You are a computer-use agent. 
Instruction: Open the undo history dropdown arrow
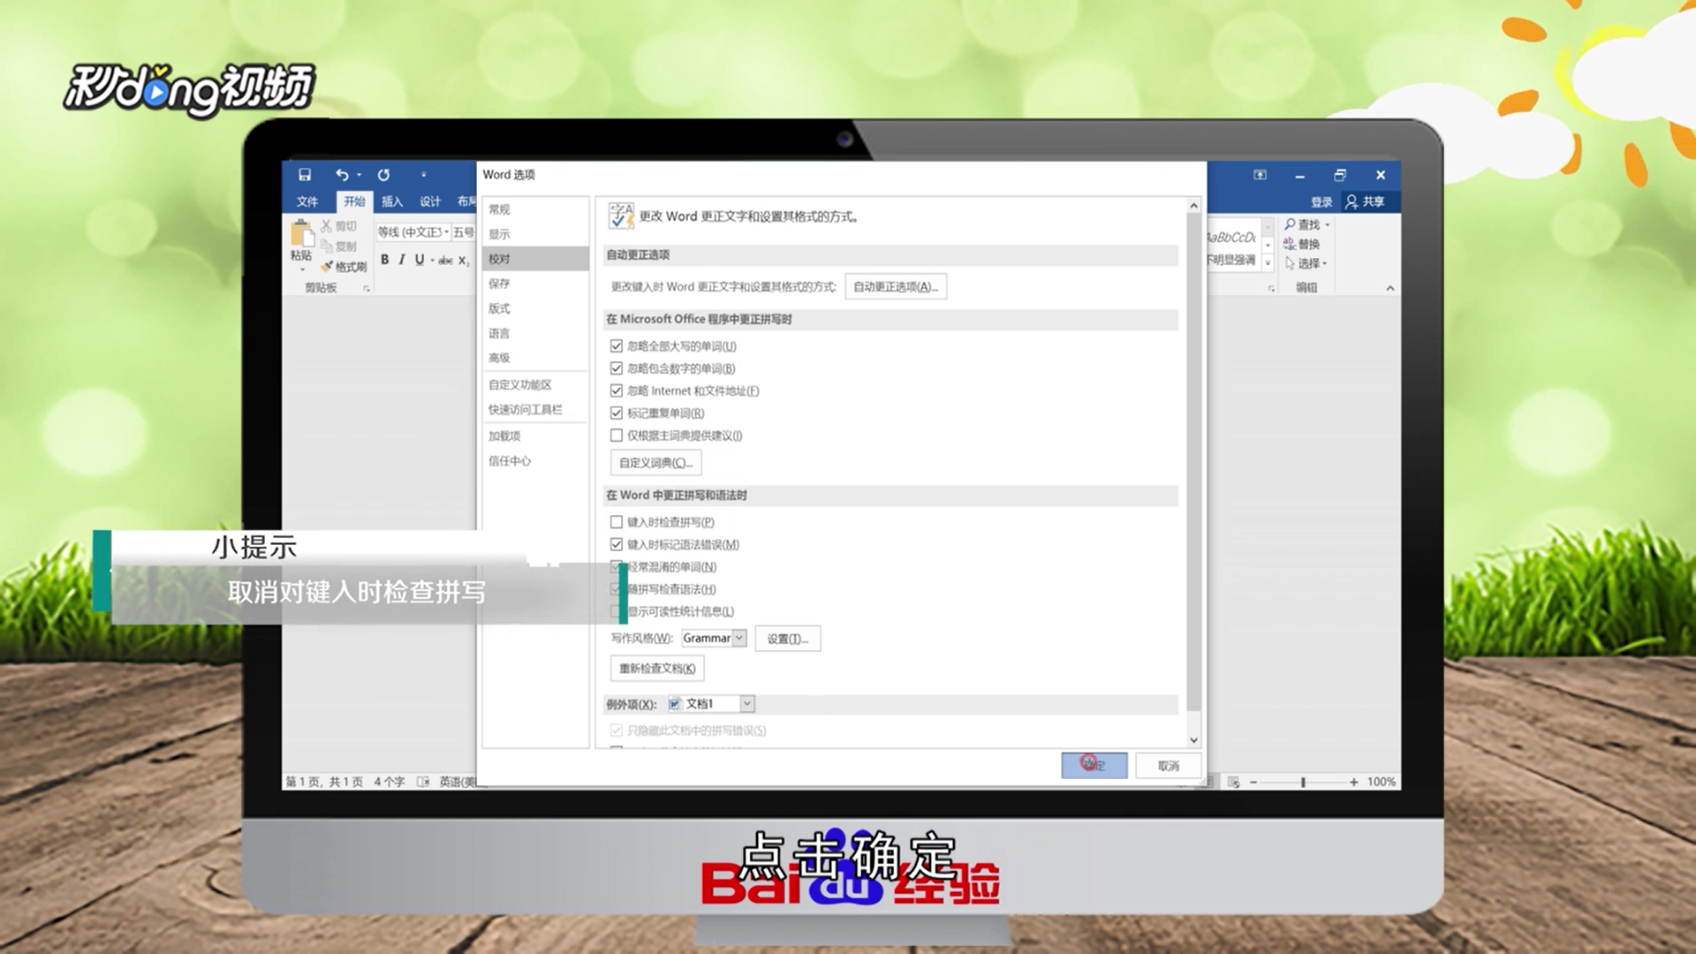[359, 175]
